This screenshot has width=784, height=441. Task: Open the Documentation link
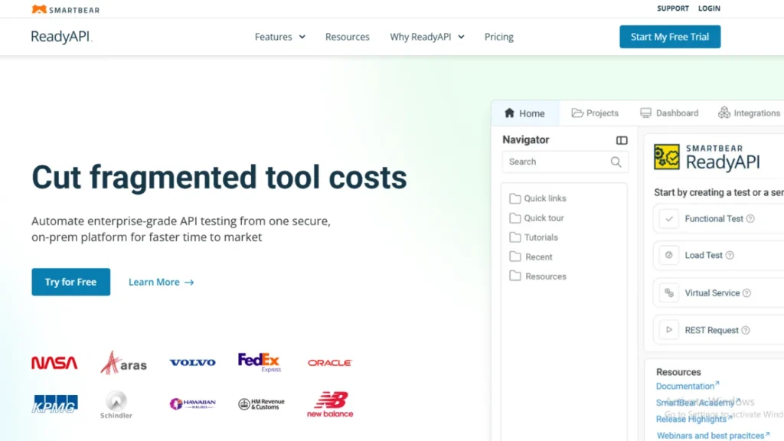tap(686, 386)
